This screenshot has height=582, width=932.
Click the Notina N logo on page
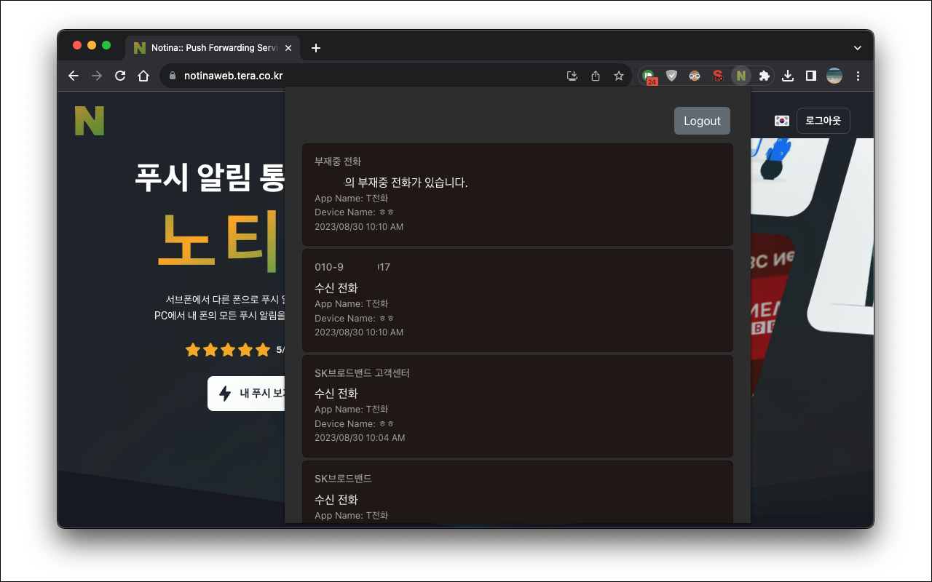90,121
